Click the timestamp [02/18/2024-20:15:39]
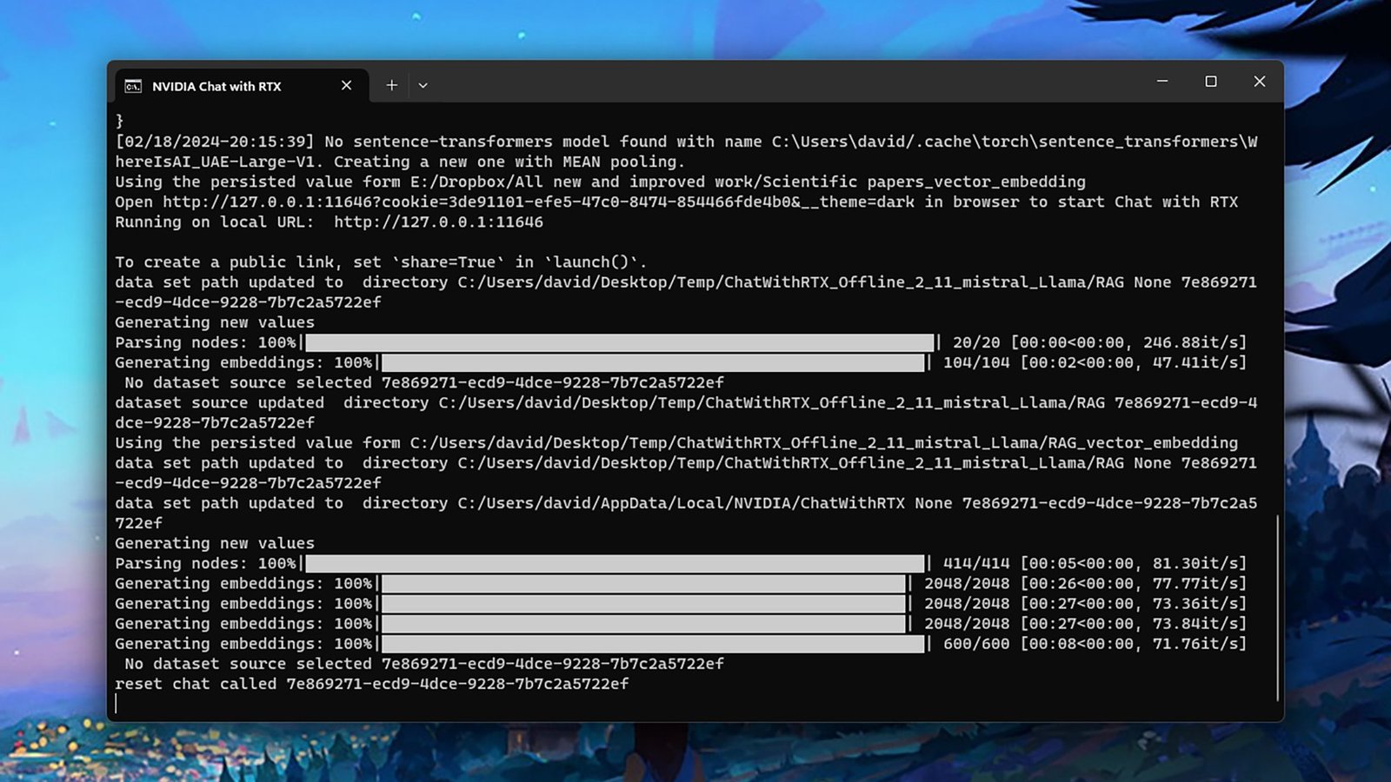This screenshot has width=1391, height=782. [215, 142]
